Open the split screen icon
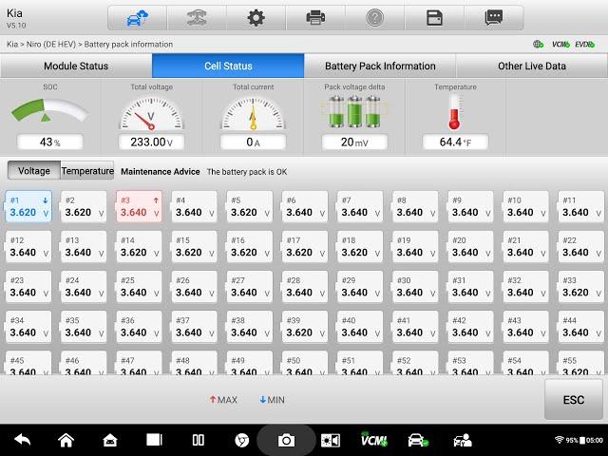Image resolution: width=608 pixels, height=456 pixels. [x=199, y=440]
